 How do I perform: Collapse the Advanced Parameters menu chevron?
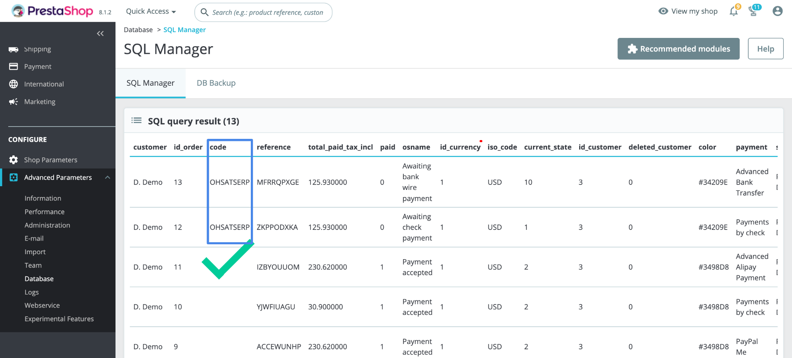[108, 178]
